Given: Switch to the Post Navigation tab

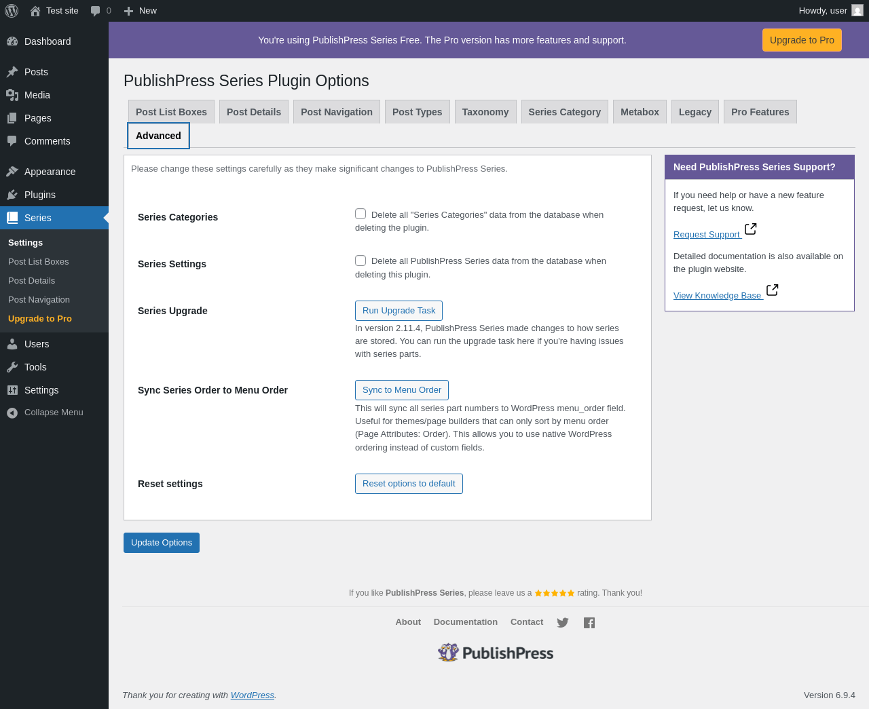Looking at the screenshot, I should coord(337,112).
